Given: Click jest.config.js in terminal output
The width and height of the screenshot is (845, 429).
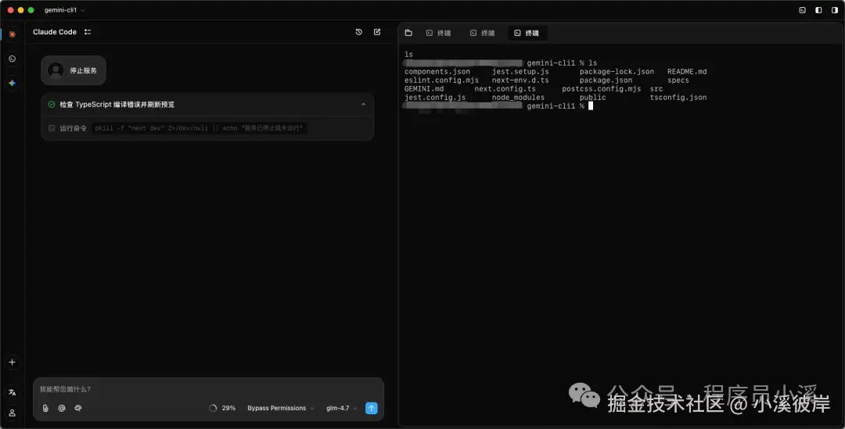Looking at the screenshot, I should click(435, 98).
